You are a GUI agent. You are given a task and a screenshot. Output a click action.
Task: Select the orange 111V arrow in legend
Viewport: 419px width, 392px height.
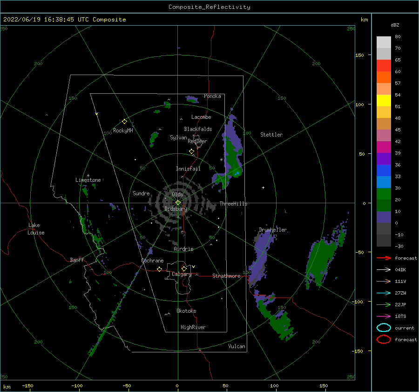(384, 281)
